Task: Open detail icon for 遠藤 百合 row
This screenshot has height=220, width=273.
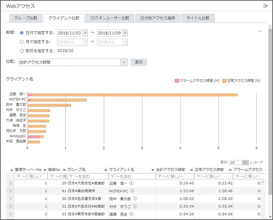Action: coord(11,214)
